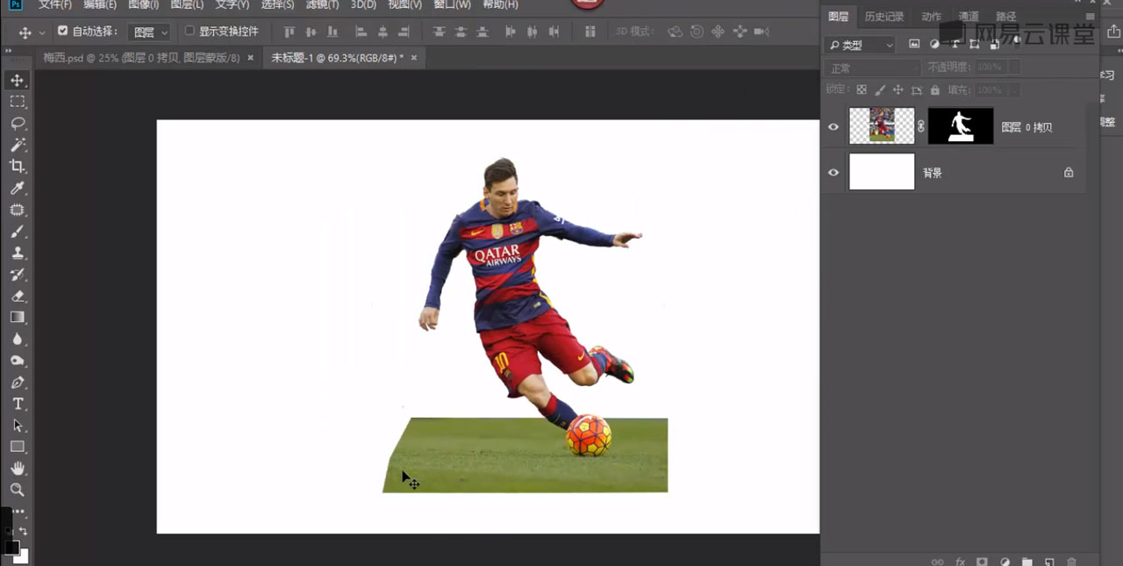Screen dimensions: 1123x566
Task: Click the foreground color swatch
Action: 11,548
